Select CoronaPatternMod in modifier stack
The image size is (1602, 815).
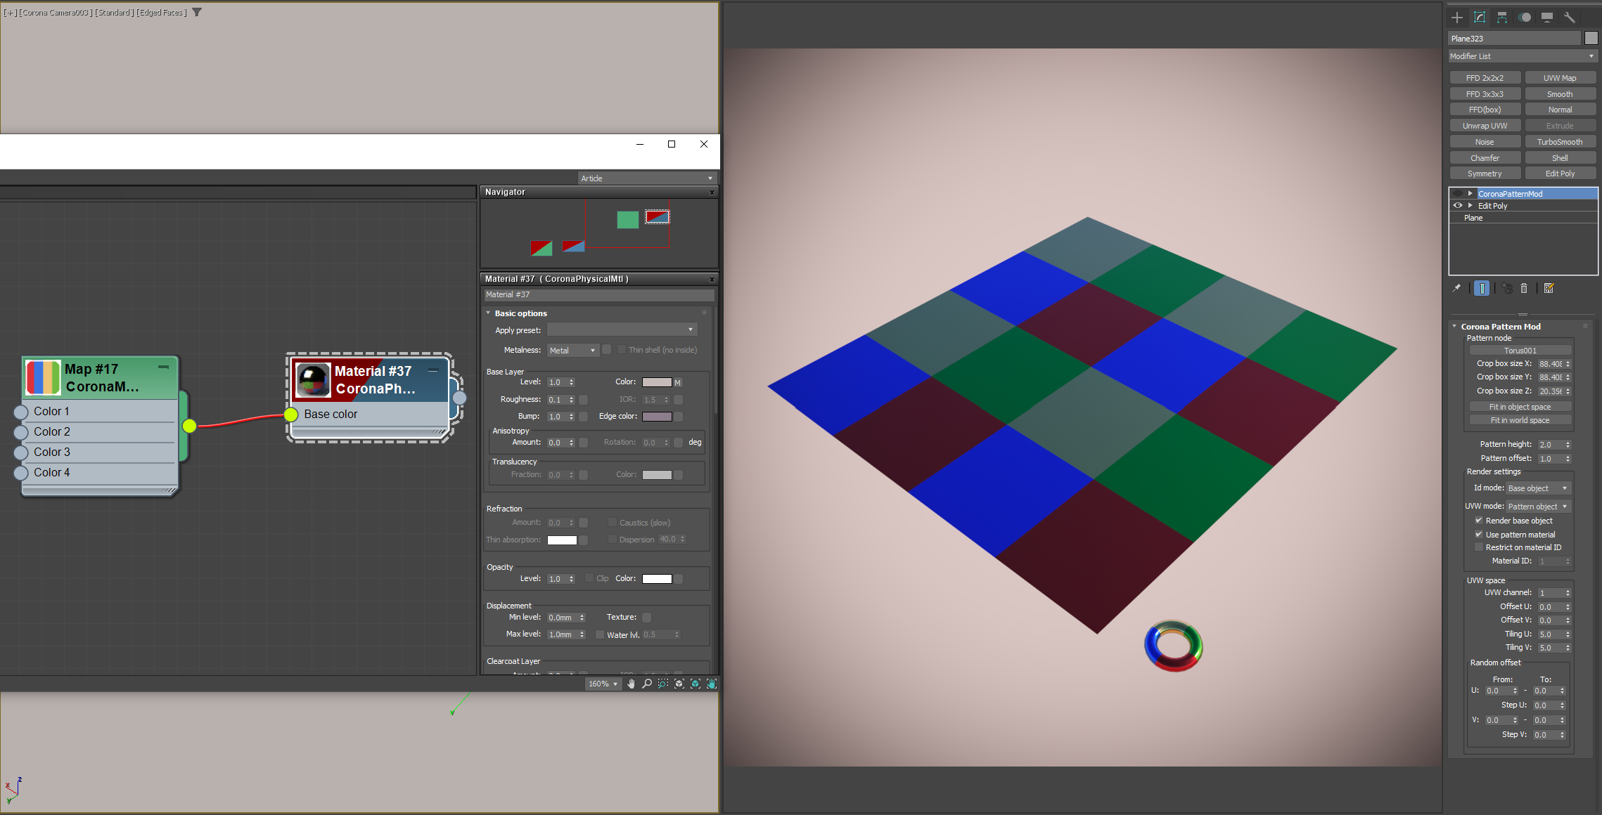1510,194
